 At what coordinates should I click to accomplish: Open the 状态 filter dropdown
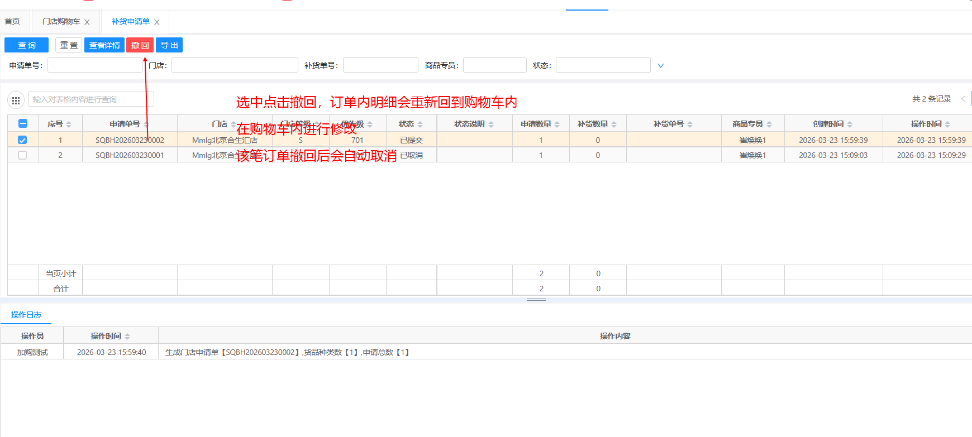coord(603,65)
